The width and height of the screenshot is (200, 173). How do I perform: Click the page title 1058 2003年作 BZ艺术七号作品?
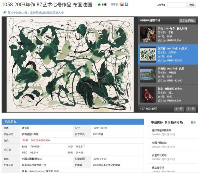pyautogui.click(x=47, y=5)
